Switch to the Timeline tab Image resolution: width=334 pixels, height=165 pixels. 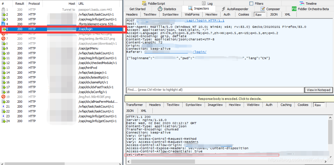pyautogui.click(x=308, y=4)
